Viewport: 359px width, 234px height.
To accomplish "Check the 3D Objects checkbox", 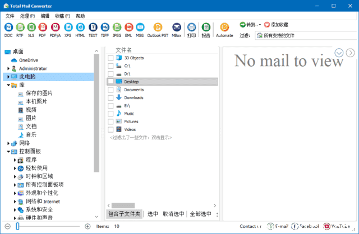I will click(111, 58).
